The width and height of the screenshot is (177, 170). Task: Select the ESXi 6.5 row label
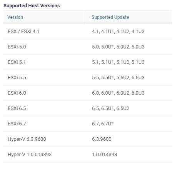17,108
